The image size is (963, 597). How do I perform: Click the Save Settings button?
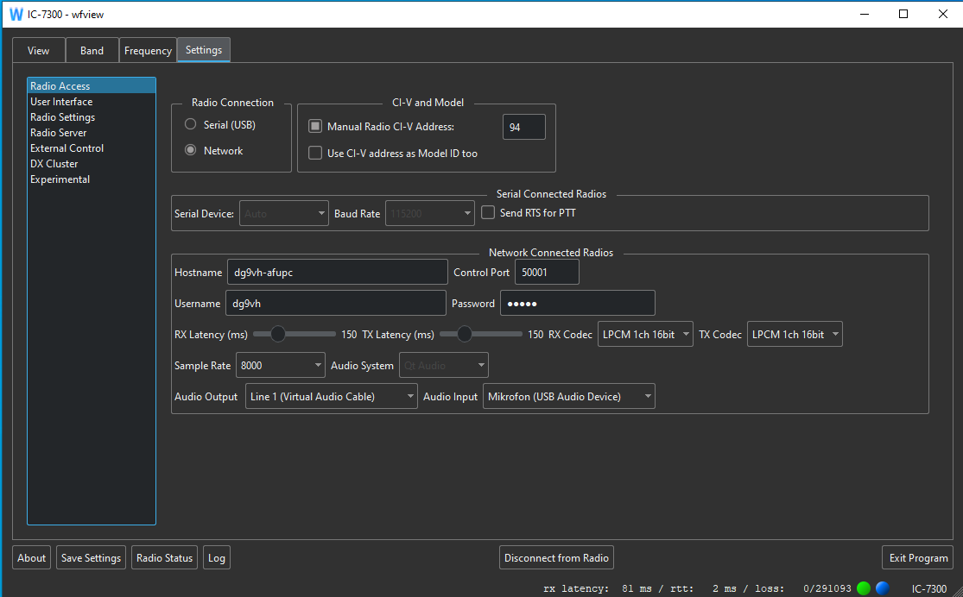(x=91, y=558)
